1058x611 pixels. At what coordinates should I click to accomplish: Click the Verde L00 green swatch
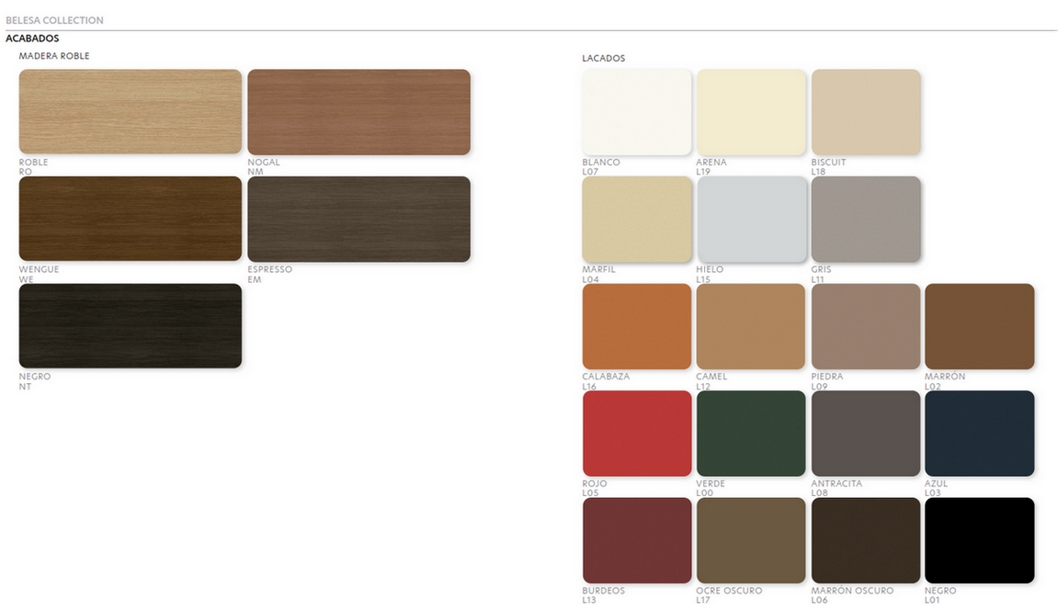tap(751, 434)
